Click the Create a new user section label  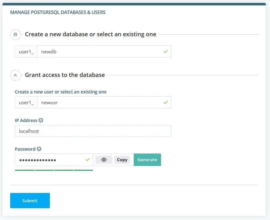[x=61, y=92]
